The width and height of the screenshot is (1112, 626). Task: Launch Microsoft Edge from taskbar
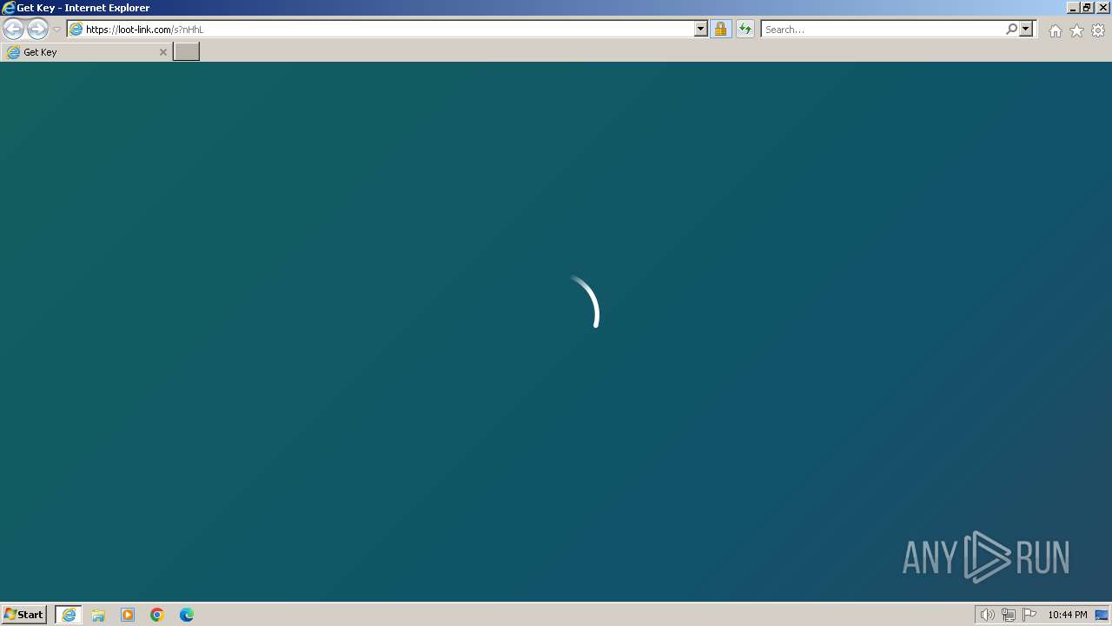pos(187,615)
